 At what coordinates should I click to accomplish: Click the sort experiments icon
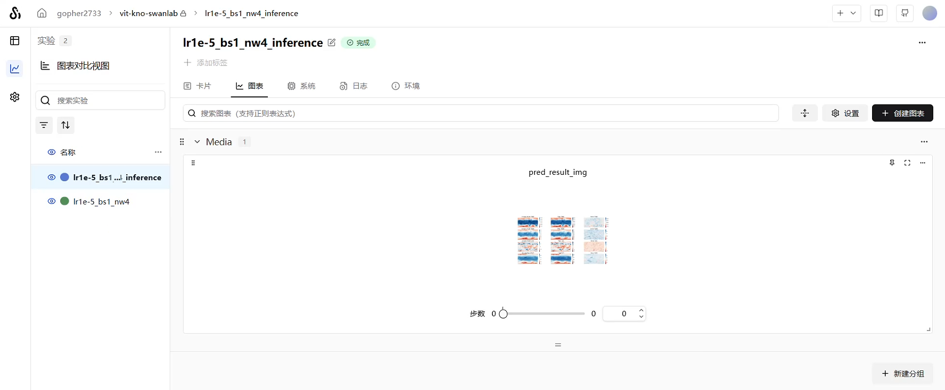click(65, 125)
